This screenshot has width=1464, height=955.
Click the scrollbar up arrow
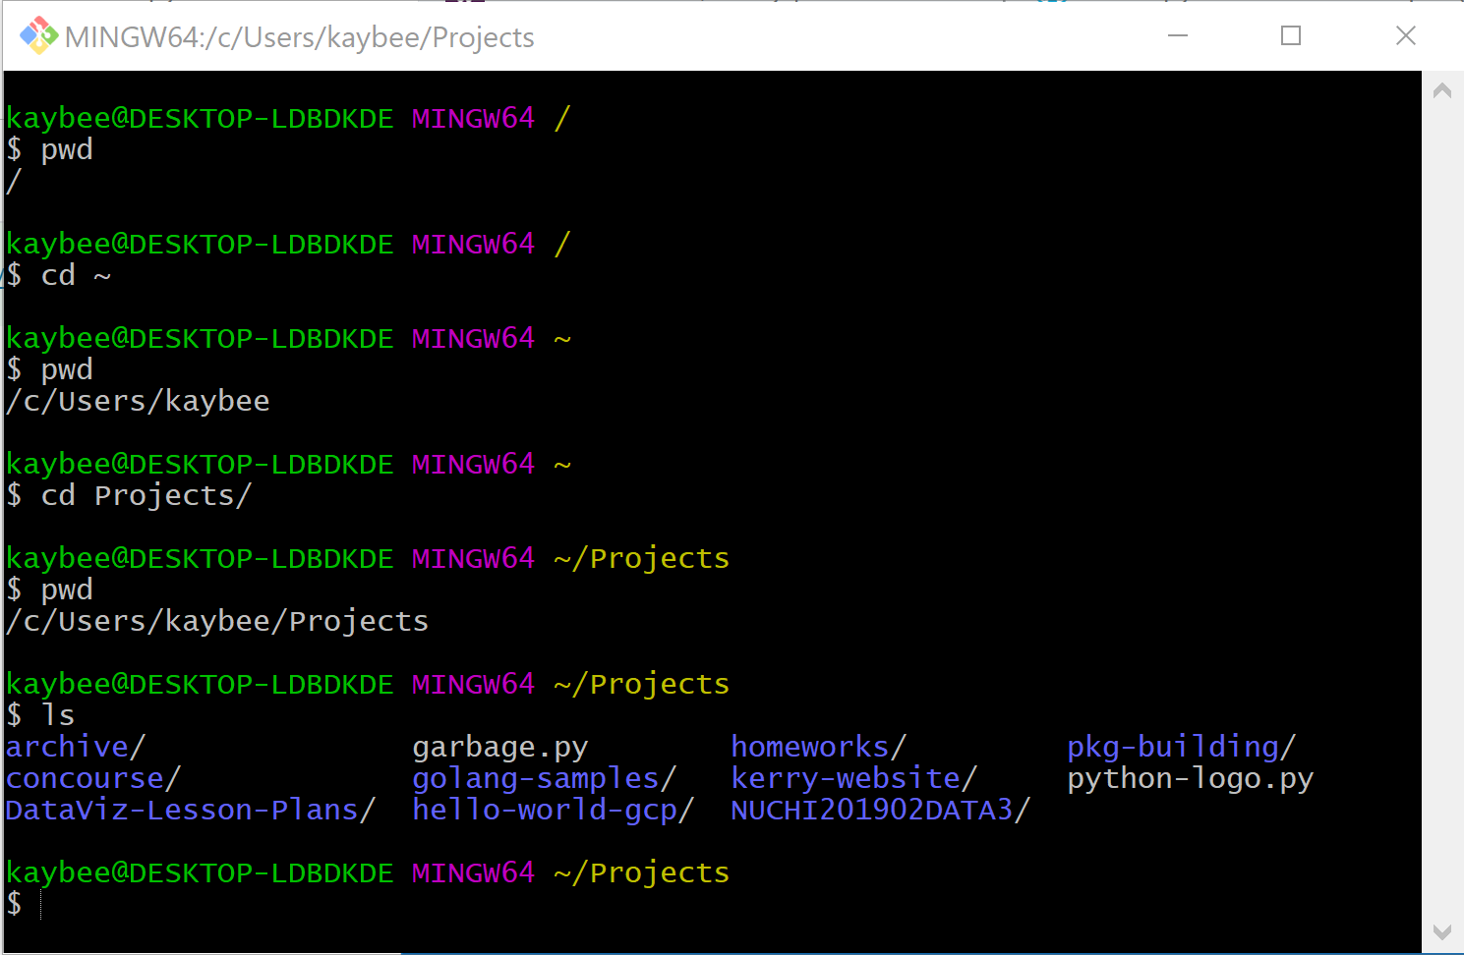[1442, 91]
